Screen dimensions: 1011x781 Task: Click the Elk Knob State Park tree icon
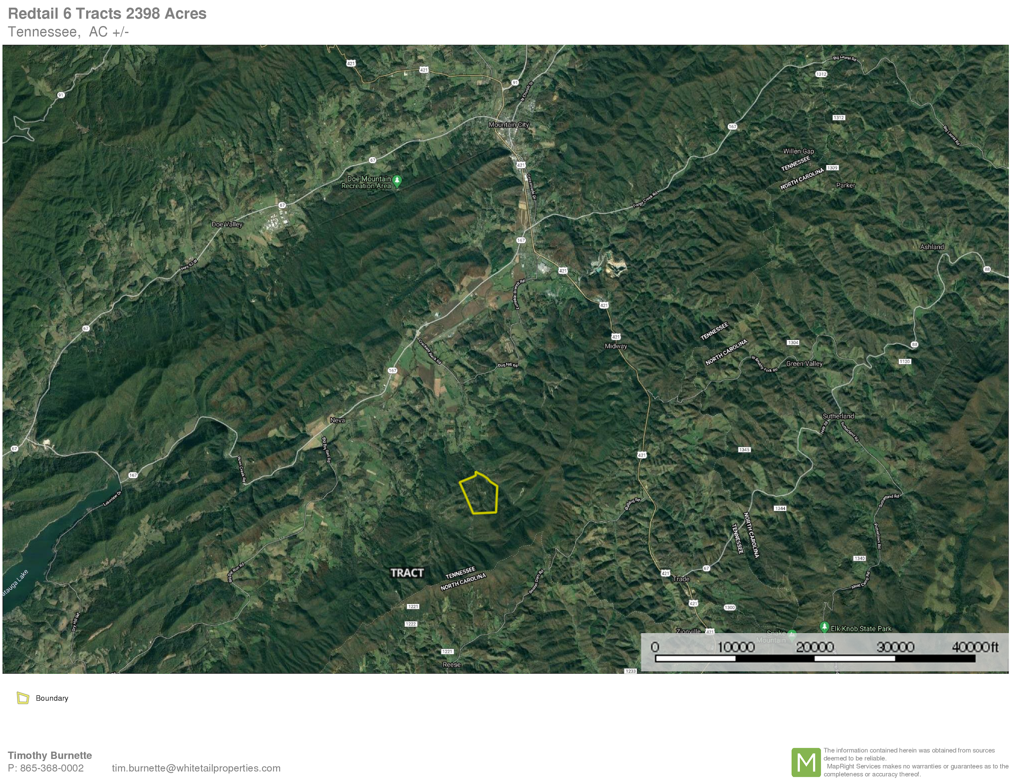(x=824, y=627)
